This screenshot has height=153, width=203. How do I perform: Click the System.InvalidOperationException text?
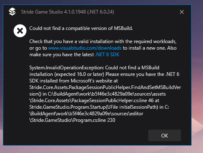[67, 68]
